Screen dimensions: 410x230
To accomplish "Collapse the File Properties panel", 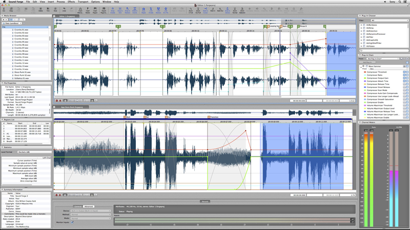I will click(3, 83).
